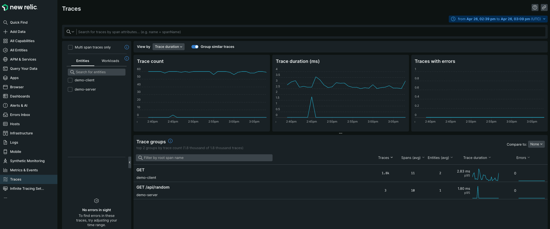Screen dimensions: 550x229
Task: Collapse the left filter panel handle
Action: [x=129, y=162]
